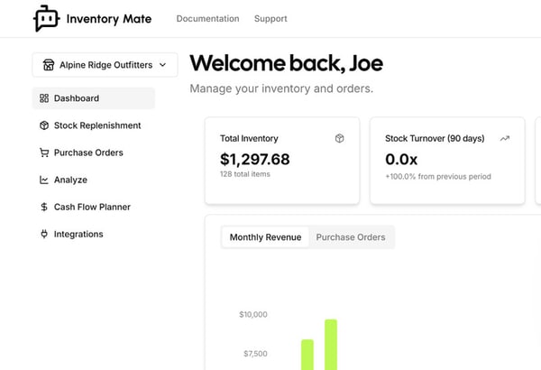Click the Inventory Mate robot logo
The image size is (541, 370).
pos(46,18)
